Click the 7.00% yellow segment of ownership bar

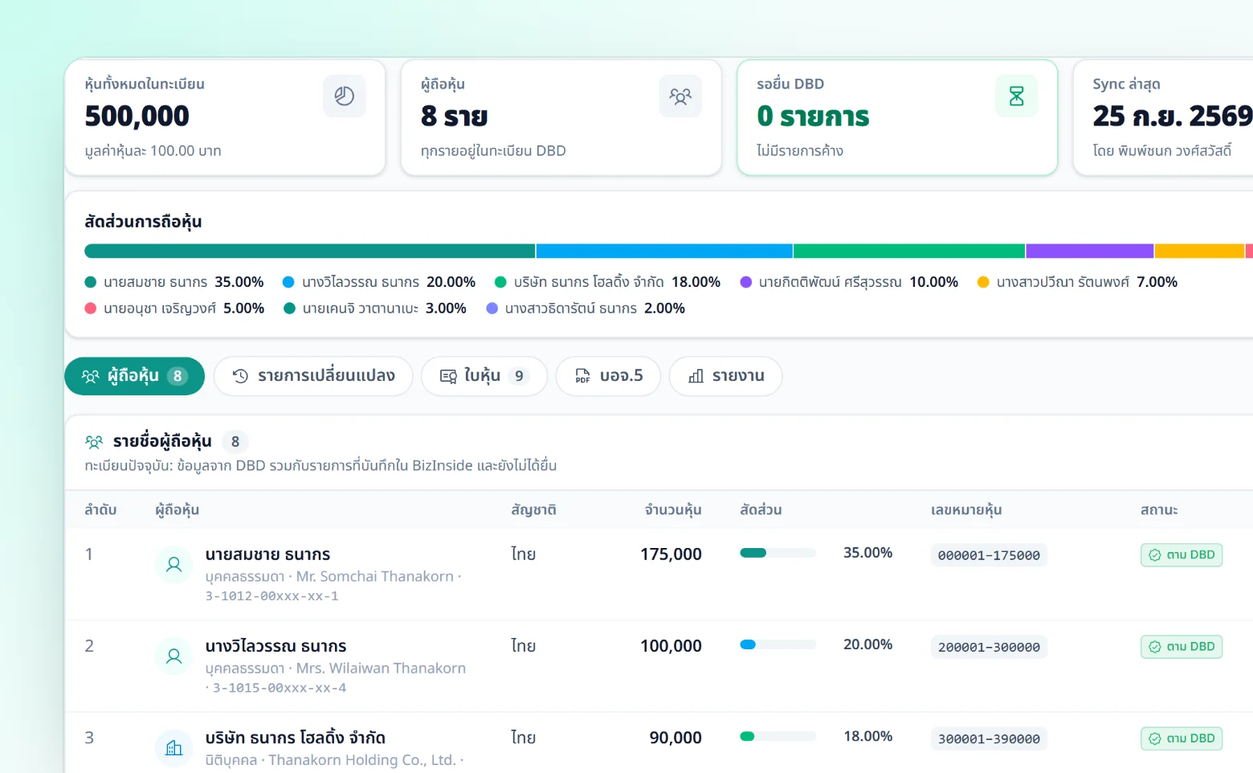[1200, 252]
